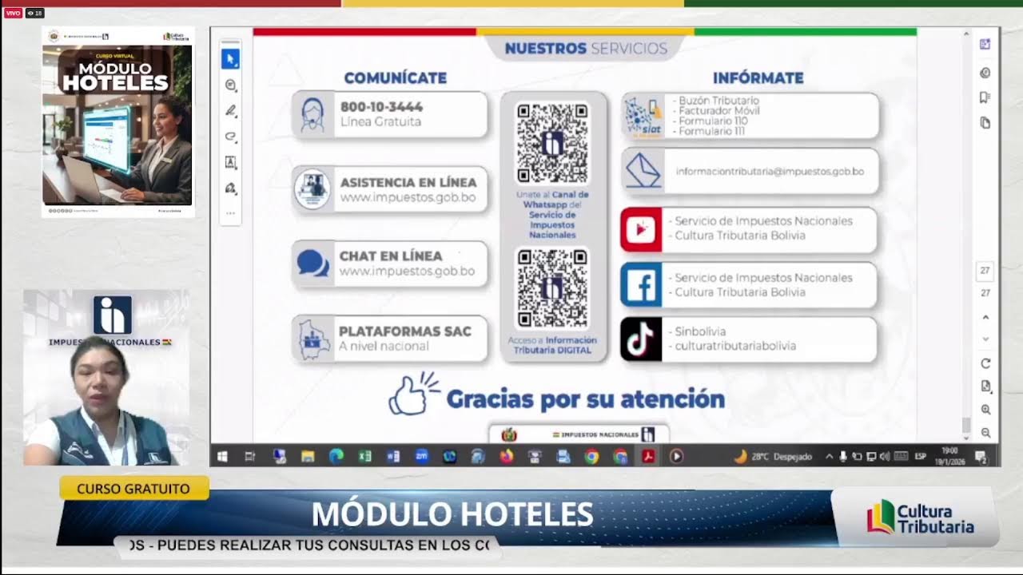
Task: Open File Explorer from the taskbar
Action: pos(308,457)
